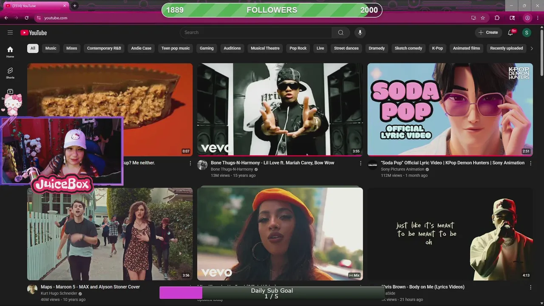The width and height of the screenshot is (544, 306).
Task: Select the K-Pop chip
Action: pyautogui.click(x=437, y=48)
